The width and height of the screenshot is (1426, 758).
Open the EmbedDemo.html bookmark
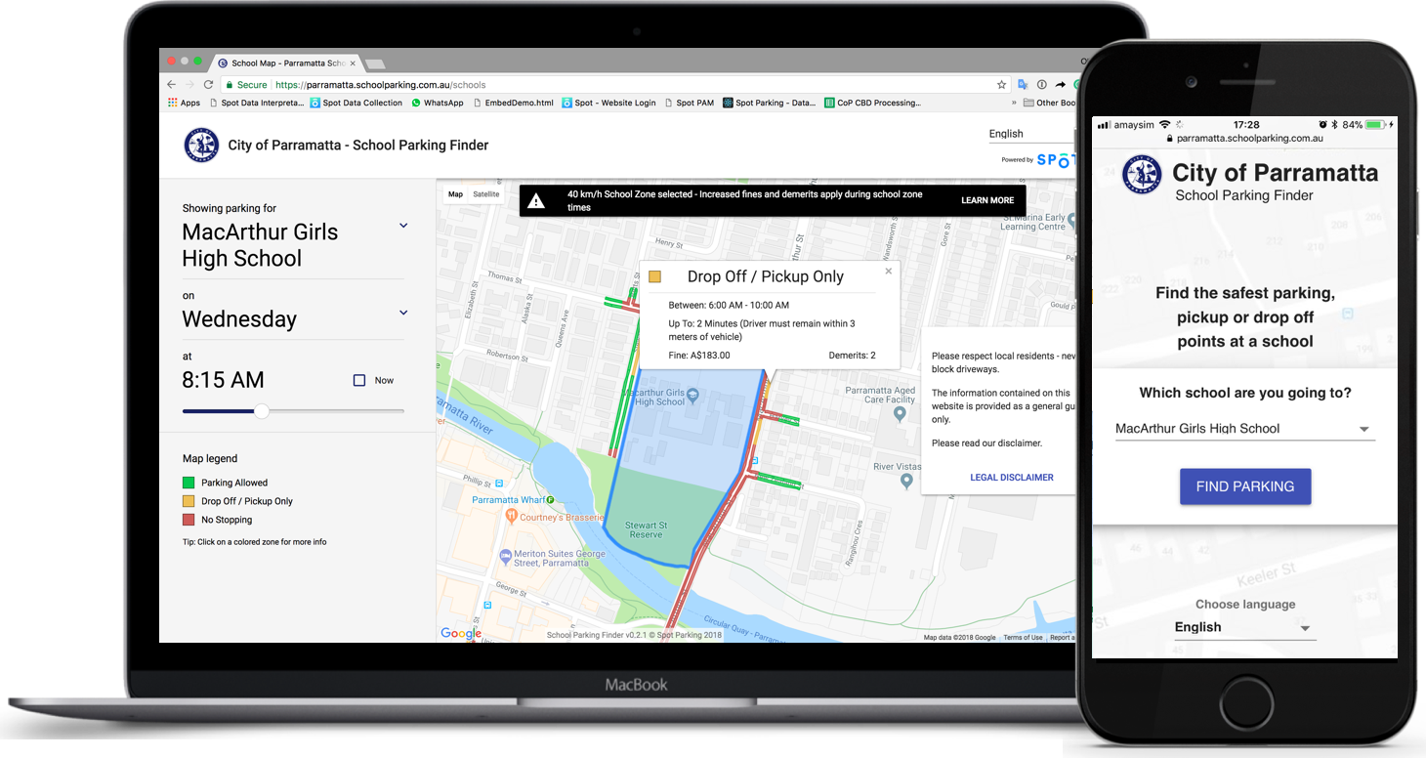514,103
